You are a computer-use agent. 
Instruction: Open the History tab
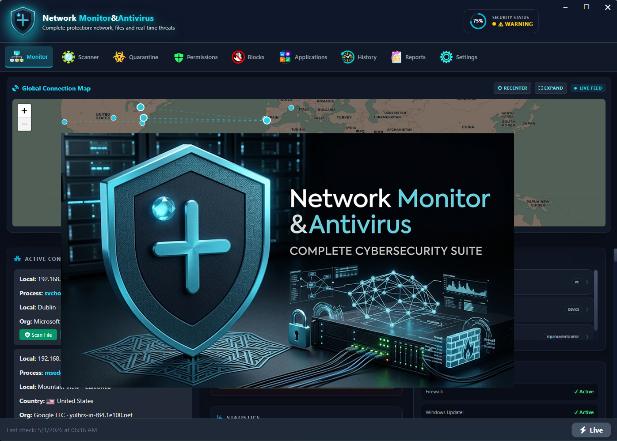pos(359,57)
